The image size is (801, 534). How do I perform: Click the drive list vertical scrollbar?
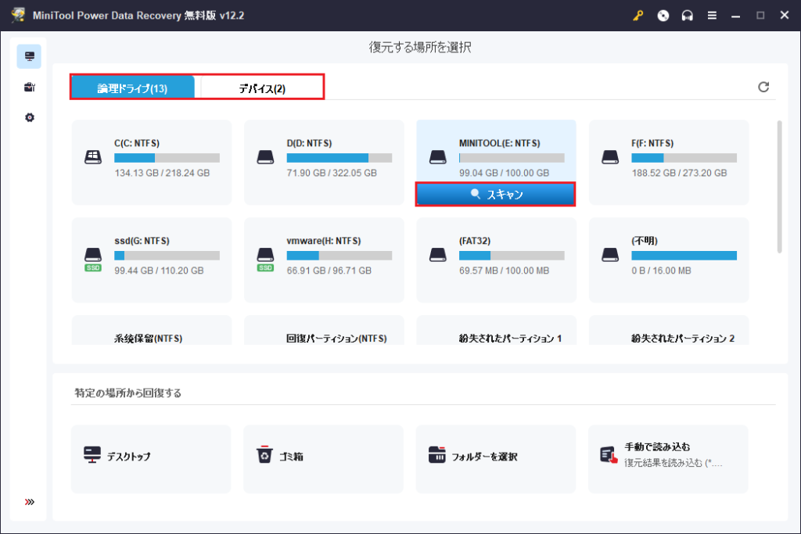779,188
